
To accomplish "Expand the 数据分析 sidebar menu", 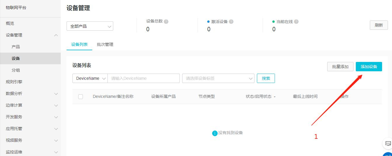I will [56, 93].
